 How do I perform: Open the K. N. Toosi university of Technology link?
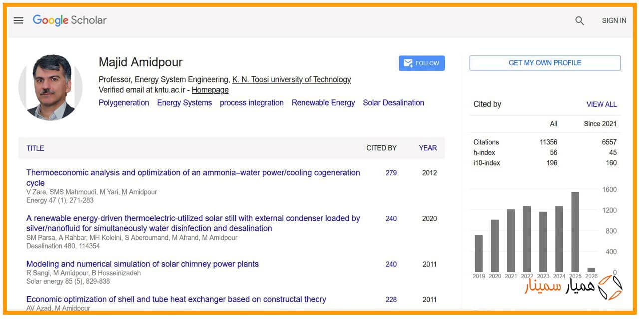click(292, 79)
